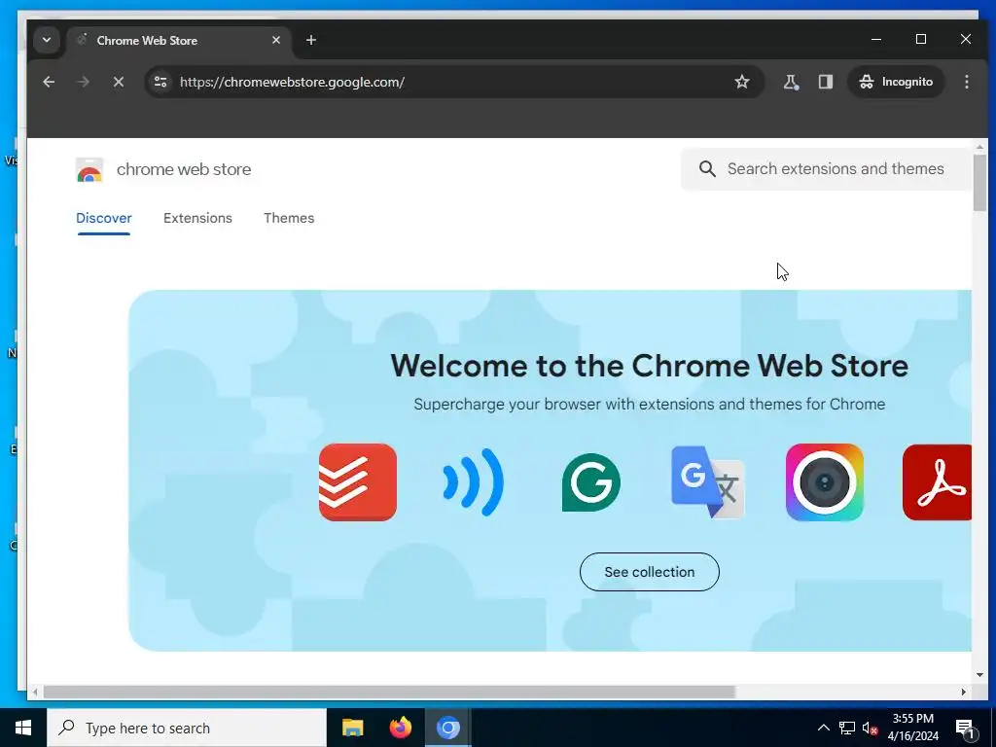Open File Explorer from taskbar
Viewport: 996px width, 747px height.
[x=352, y=728]
